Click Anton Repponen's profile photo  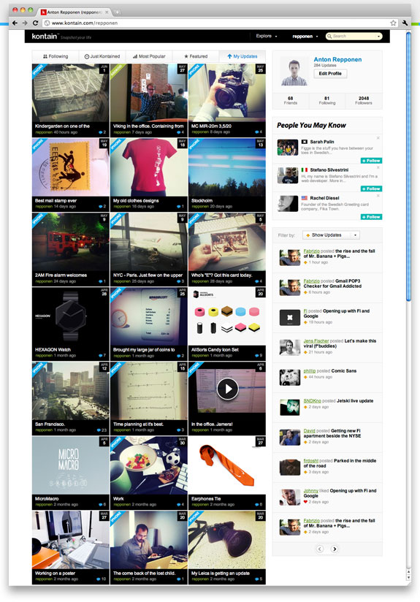(x=294, y=72)
